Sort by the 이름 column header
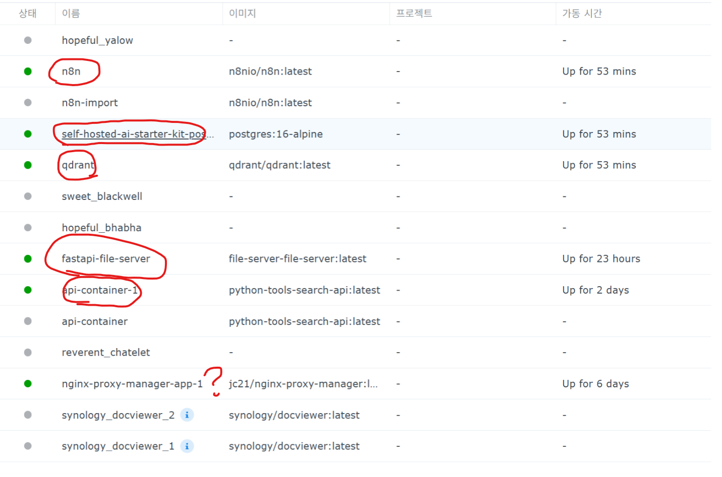722x477 pixels. [71, 14]
